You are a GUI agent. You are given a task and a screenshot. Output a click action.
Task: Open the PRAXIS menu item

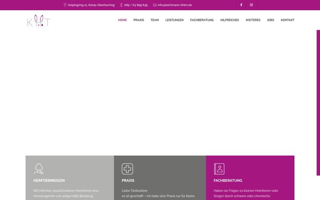(x=139, y=20)
